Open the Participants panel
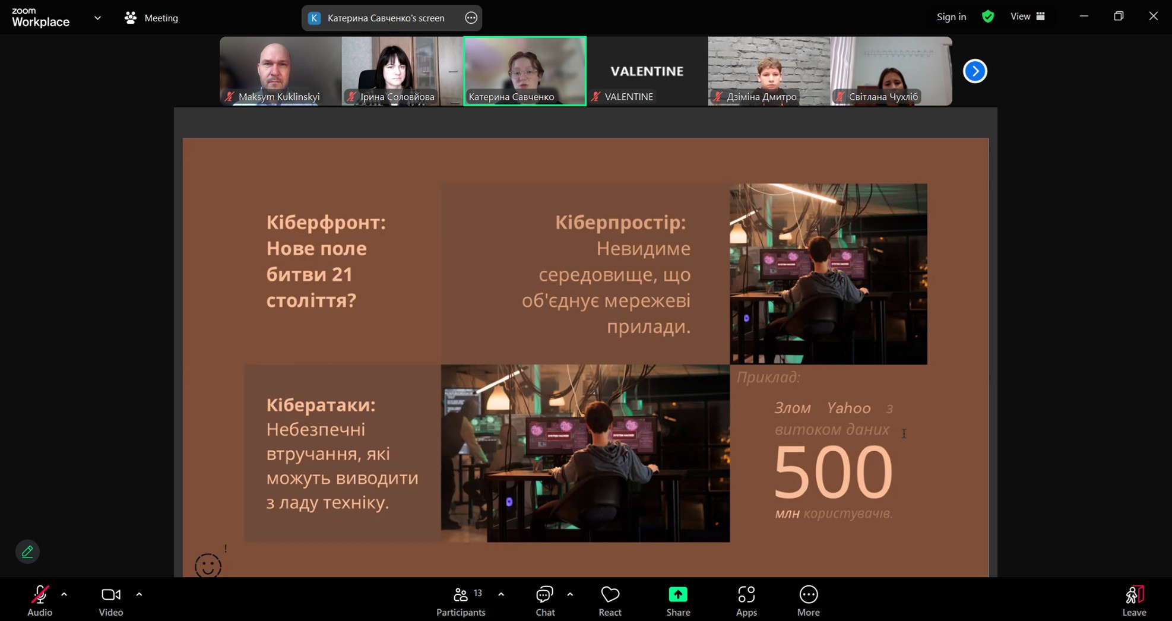The height and width of the screenshot is (621, 1172). click(x=461, y=601)
